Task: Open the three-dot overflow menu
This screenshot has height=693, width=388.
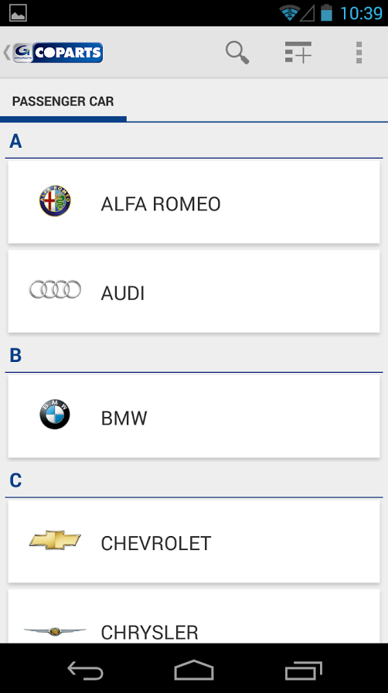Action: [359, 53]
